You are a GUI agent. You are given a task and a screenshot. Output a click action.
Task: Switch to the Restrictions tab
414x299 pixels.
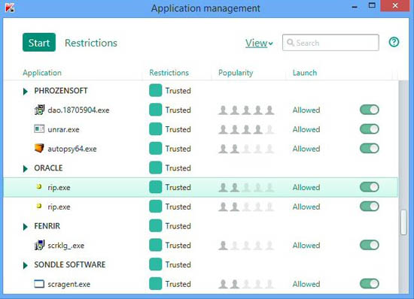pos(91,43)
